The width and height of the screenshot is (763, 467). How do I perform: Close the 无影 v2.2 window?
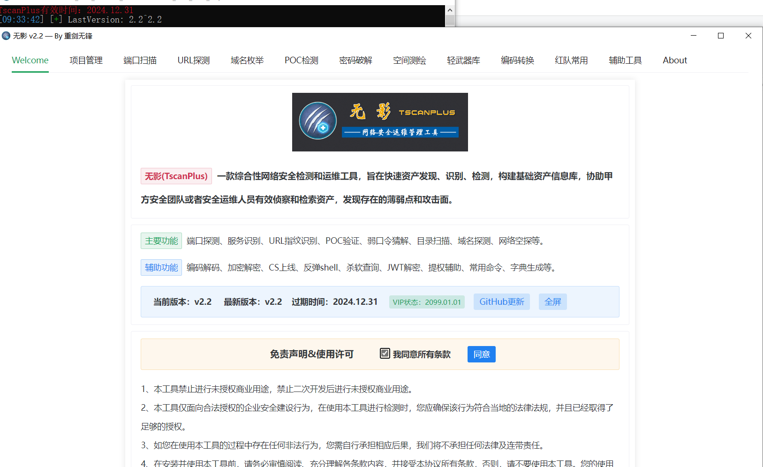[x=748, y=36]
